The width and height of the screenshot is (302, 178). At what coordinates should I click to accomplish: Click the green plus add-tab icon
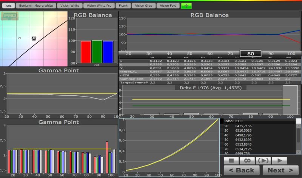[186, 6]
